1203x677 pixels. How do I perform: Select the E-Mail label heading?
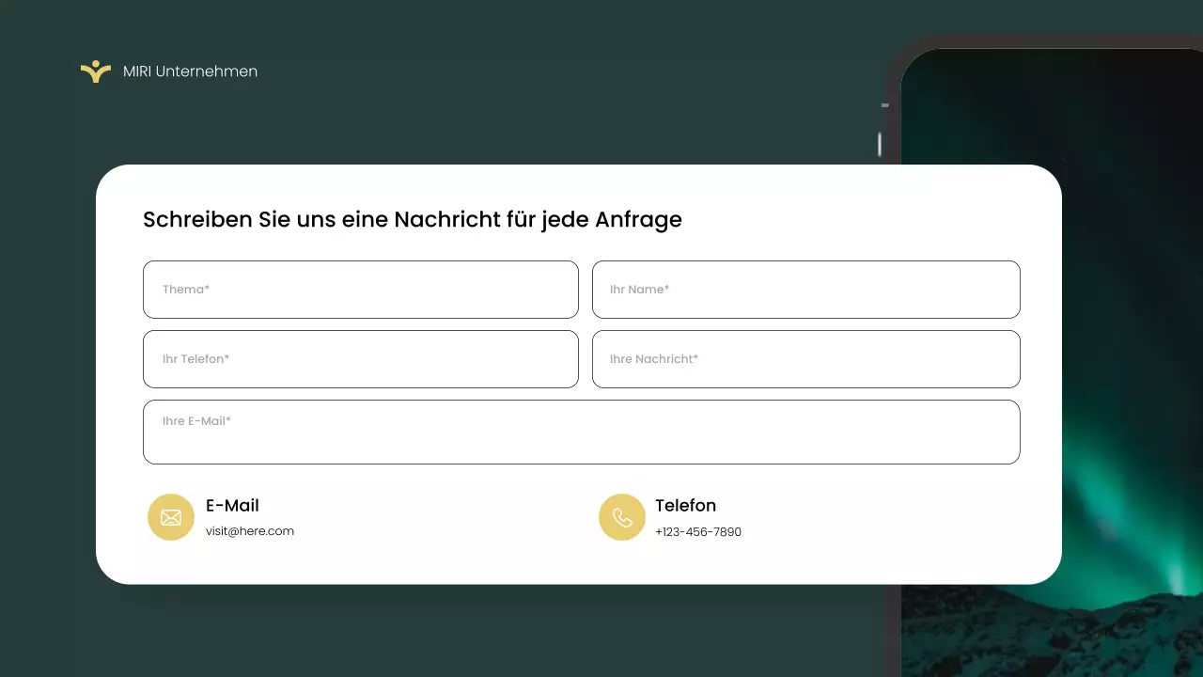[231, 505]
